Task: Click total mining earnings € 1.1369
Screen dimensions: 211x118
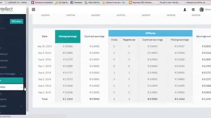Action: (68, 99)
